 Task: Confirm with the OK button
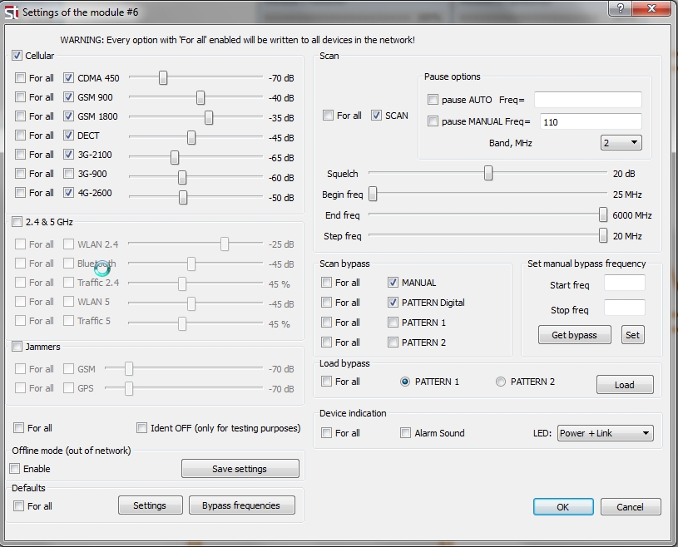(563, 507)
